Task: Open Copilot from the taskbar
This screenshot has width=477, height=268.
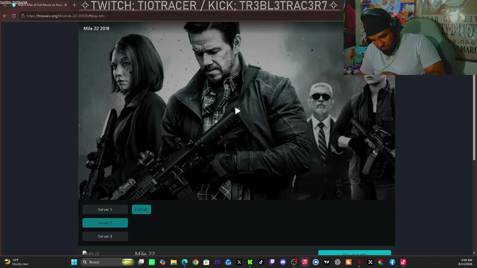Action: tap(162, 262)
